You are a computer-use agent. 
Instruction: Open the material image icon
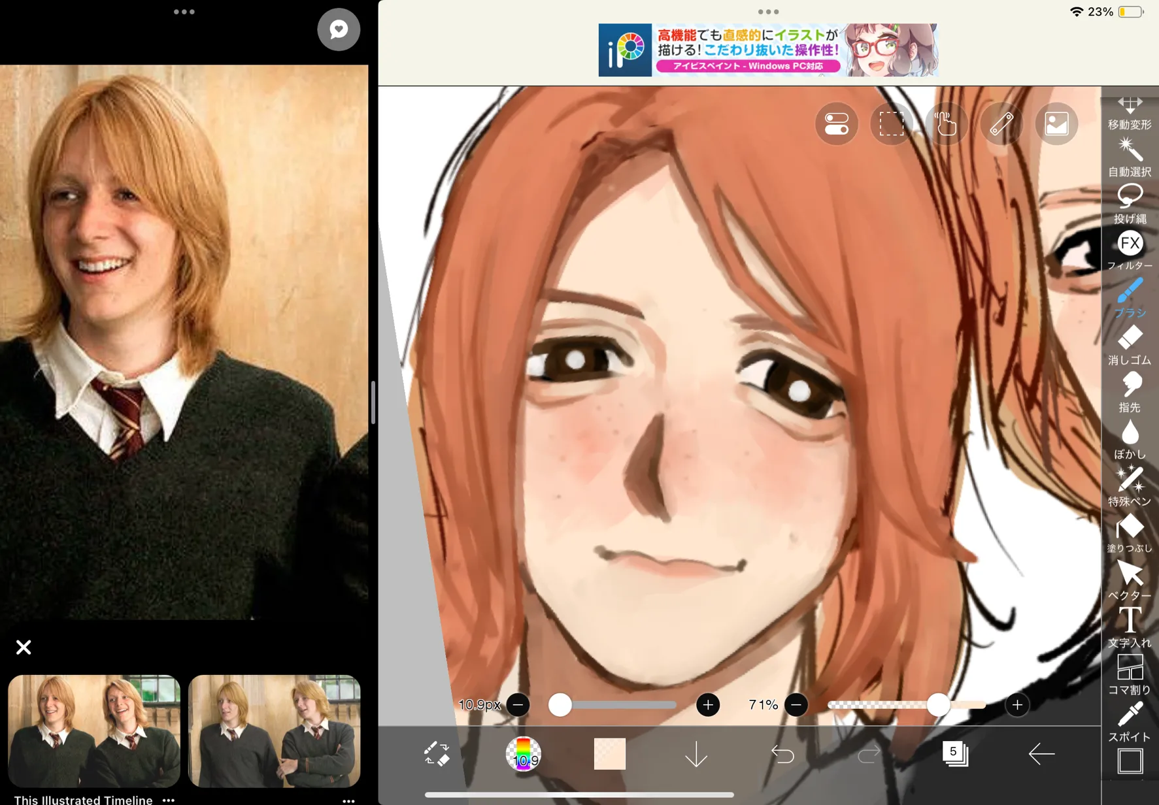pyautogui.click(x=1056, y=123)
